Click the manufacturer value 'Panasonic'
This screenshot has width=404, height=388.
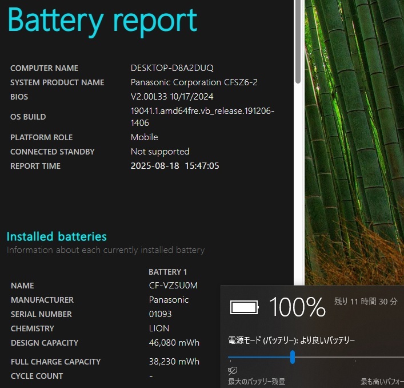coord(169,300)
